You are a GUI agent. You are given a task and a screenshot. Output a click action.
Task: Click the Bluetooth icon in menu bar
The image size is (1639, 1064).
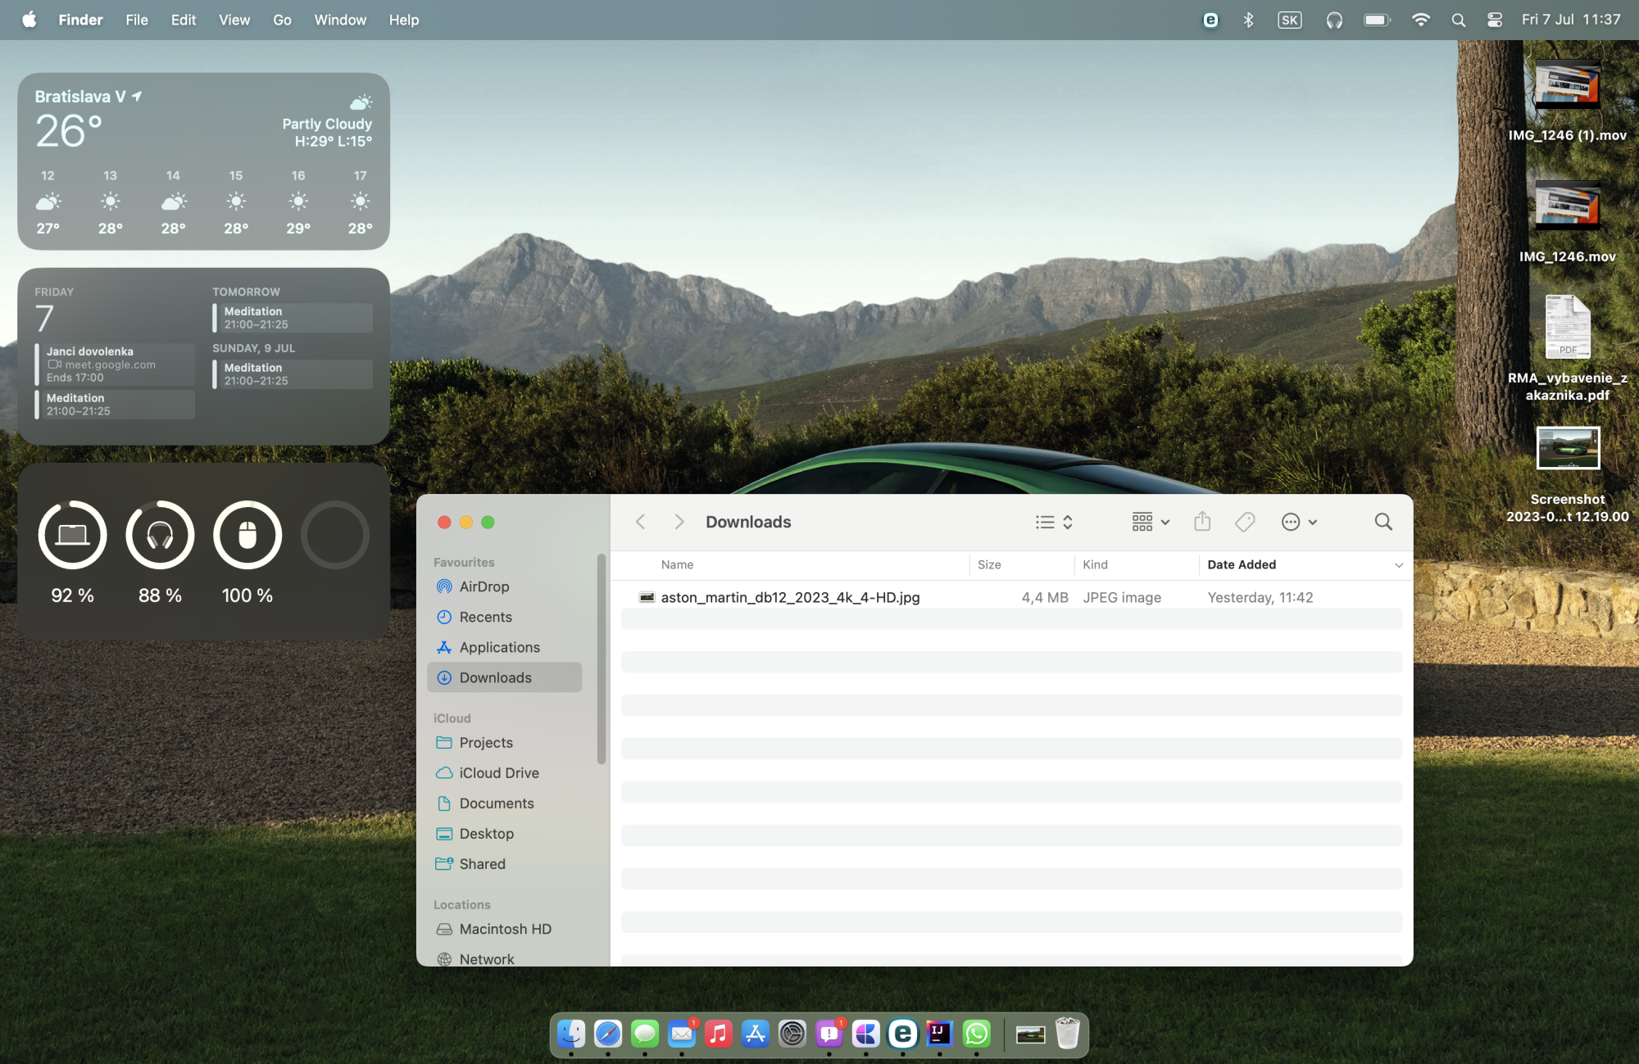[x=1248, y=20]
